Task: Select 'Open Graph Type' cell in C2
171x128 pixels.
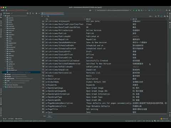Action: click(94, 97)
